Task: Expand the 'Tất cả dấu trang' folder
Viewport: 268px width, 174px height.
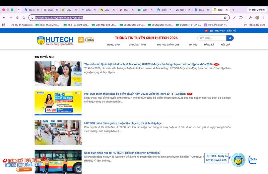Action: pyautogui.click(x=255, y=25)
